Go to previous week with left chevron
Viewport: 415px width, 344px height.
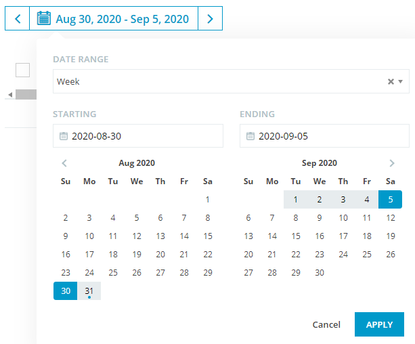point(17,18)
